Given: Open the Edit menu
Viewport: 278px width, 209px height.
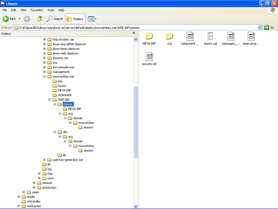Looking at the screenshot, I should [14, 10].
